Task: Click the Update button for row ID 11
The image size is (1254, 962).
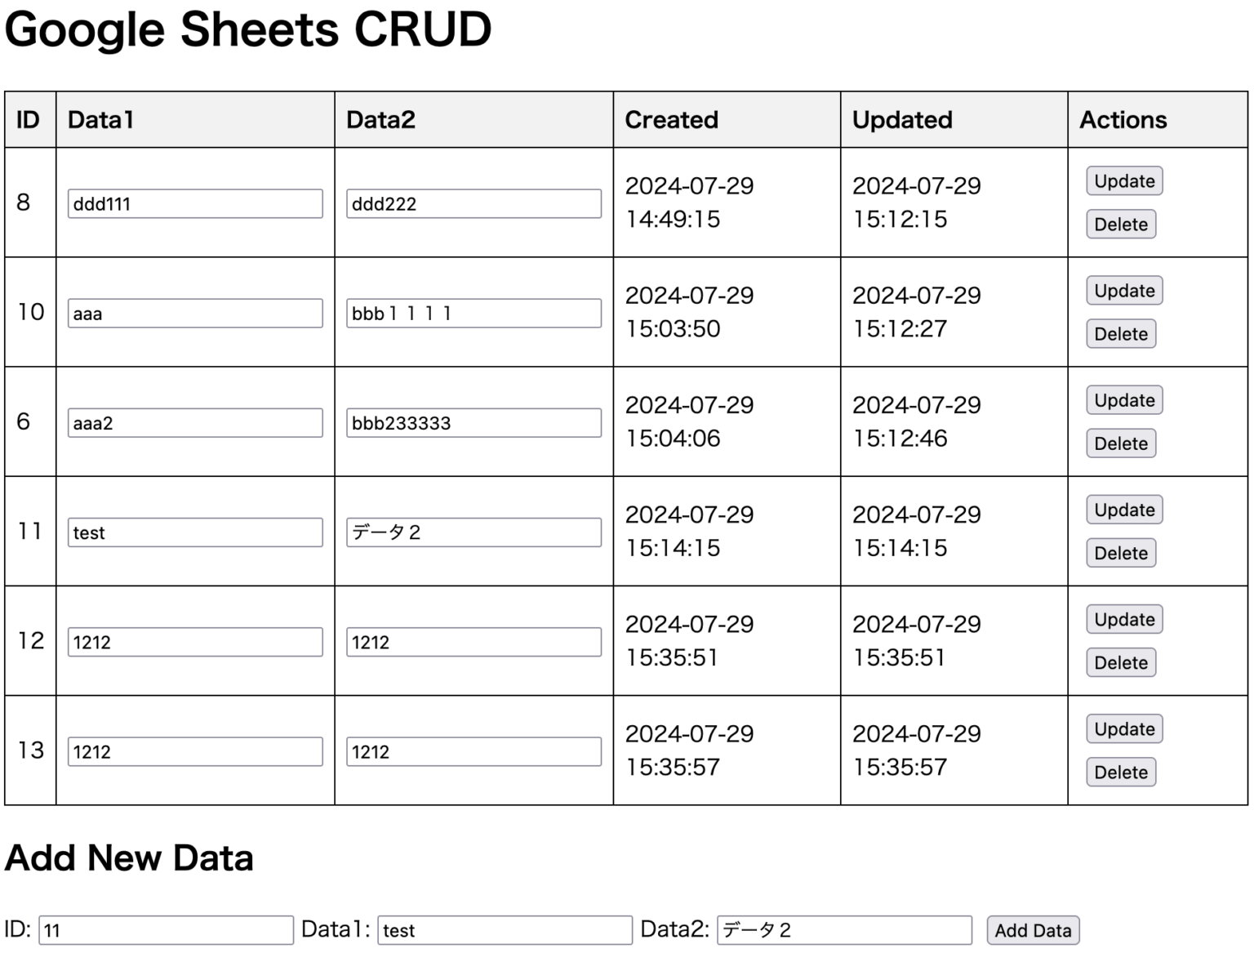Action: click(1123, 509)
